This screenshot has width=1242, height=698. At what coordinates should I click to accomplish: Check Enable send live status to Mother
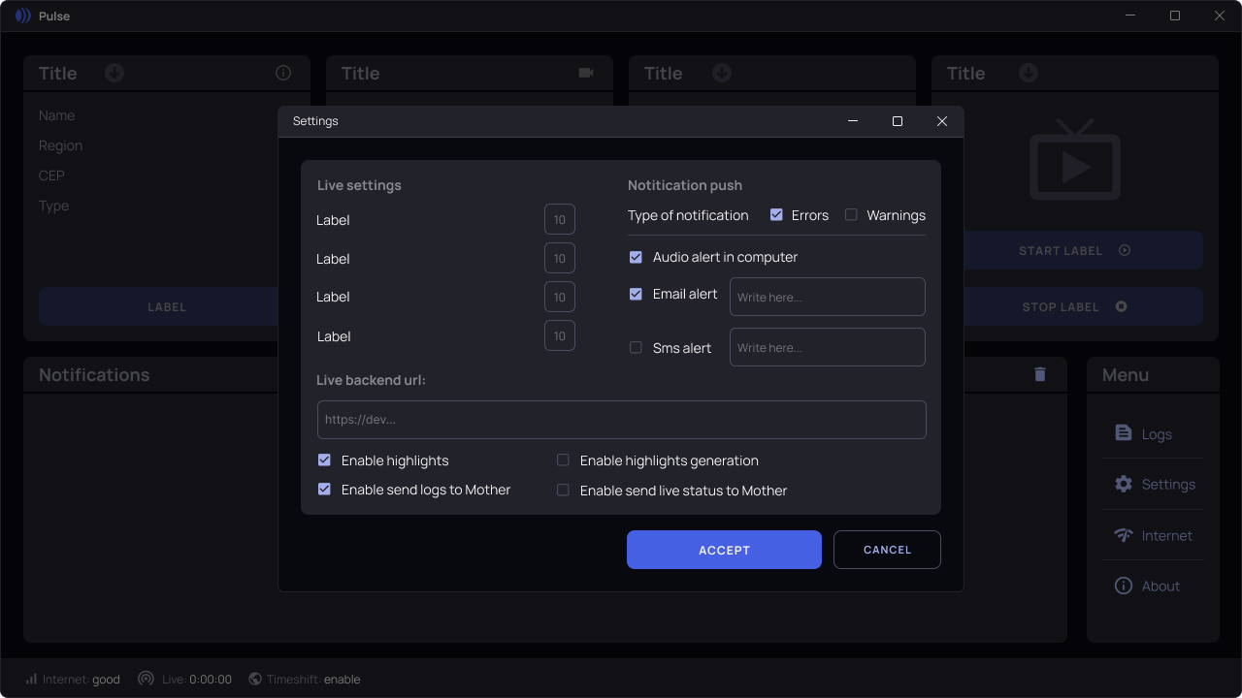point(563,491)
